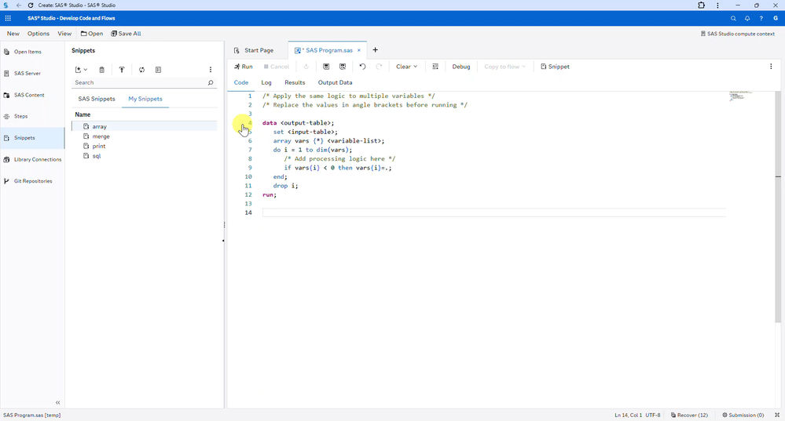Click the code minimap thumbnail

point(741,96)
